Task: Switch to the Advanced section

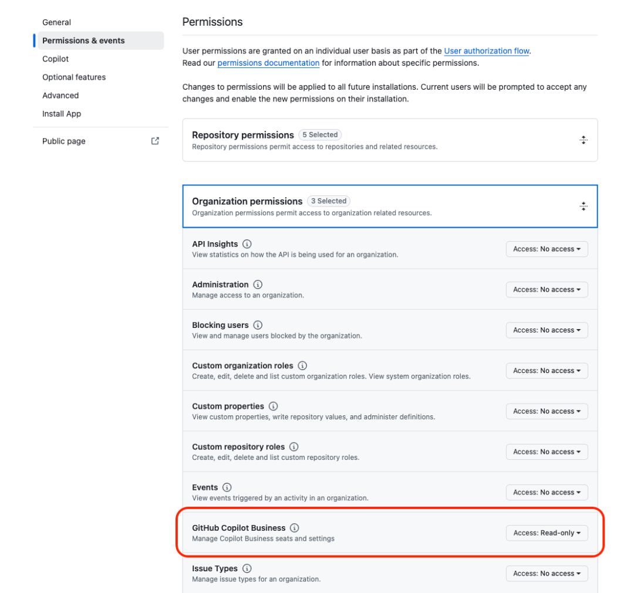Action: pyautogui.click(x=60, y=95)
